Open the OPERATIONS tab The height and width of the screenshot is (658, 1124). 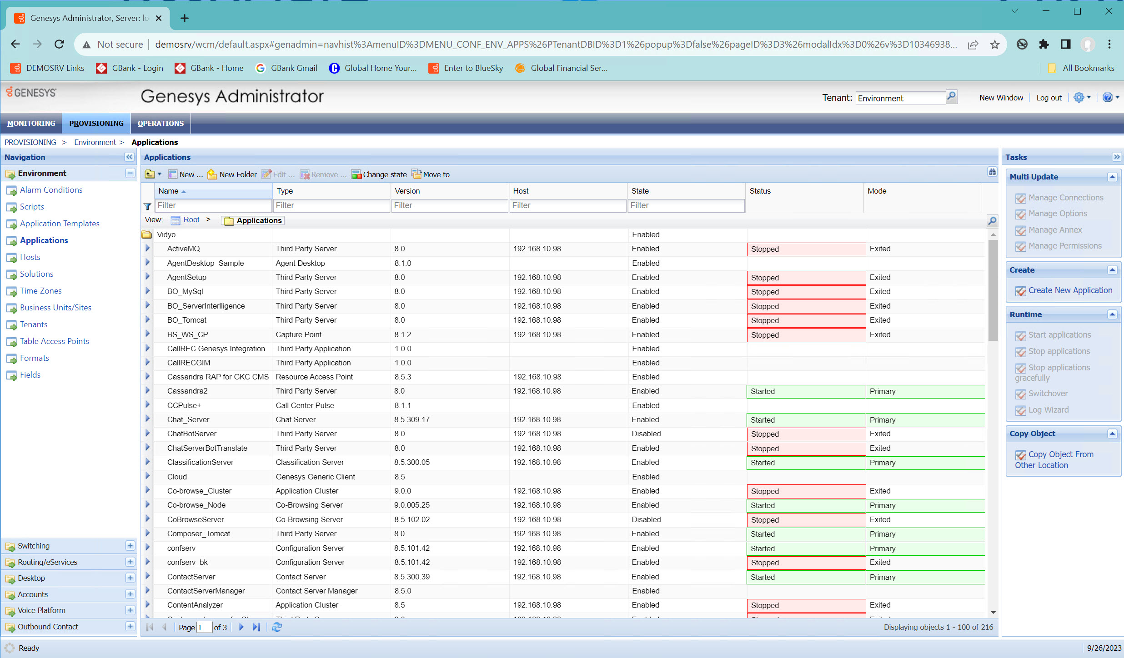coord(161,123)
